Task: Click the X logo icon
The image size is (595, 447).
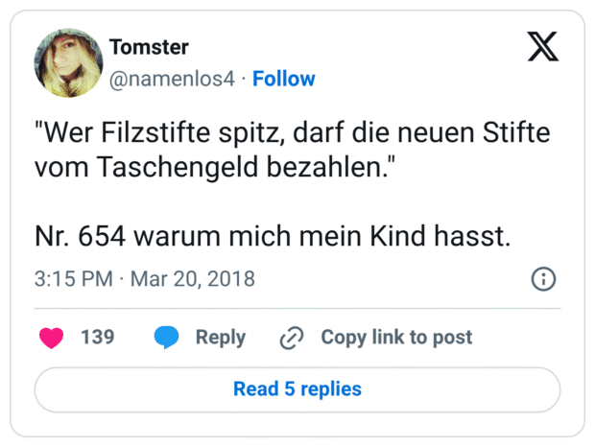Action: pos(543,46)
